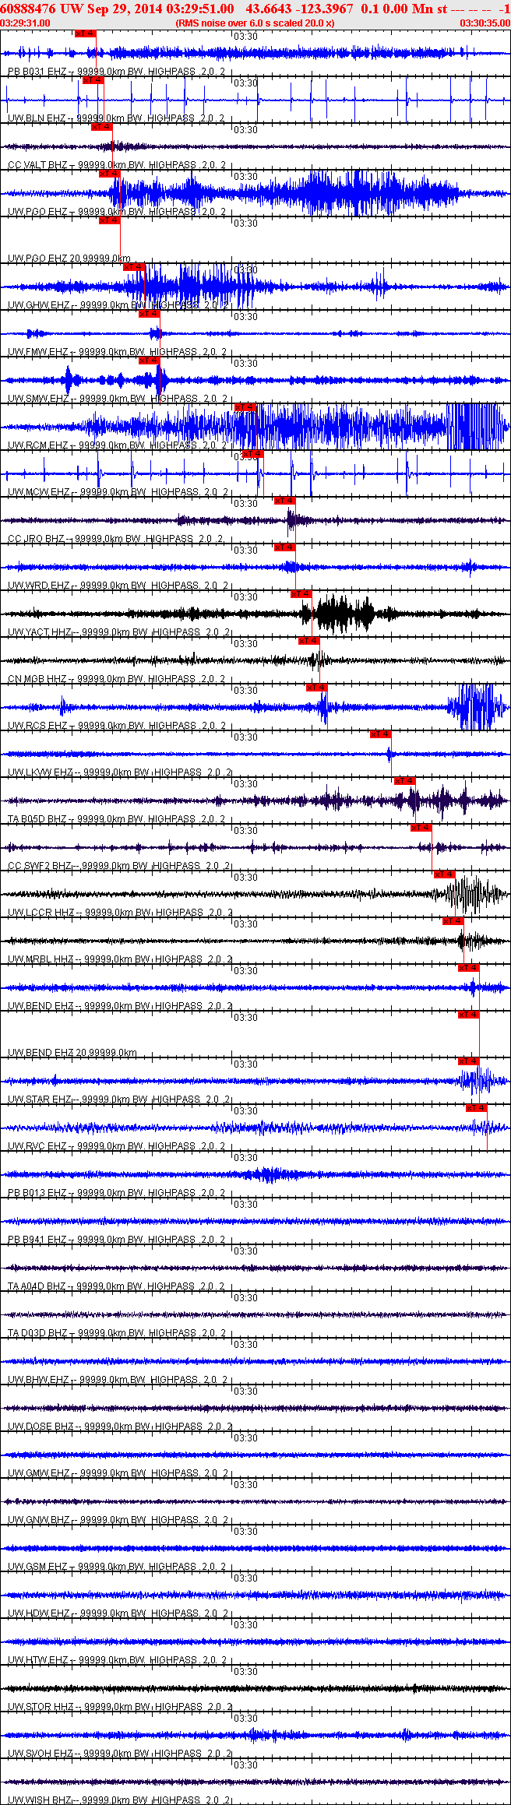The height and width of the screenshot is (1805, 511).
Task: Click the pick marker on TA B05D BHZ trace
Action: pyautogui.click(x=405, y=781)
